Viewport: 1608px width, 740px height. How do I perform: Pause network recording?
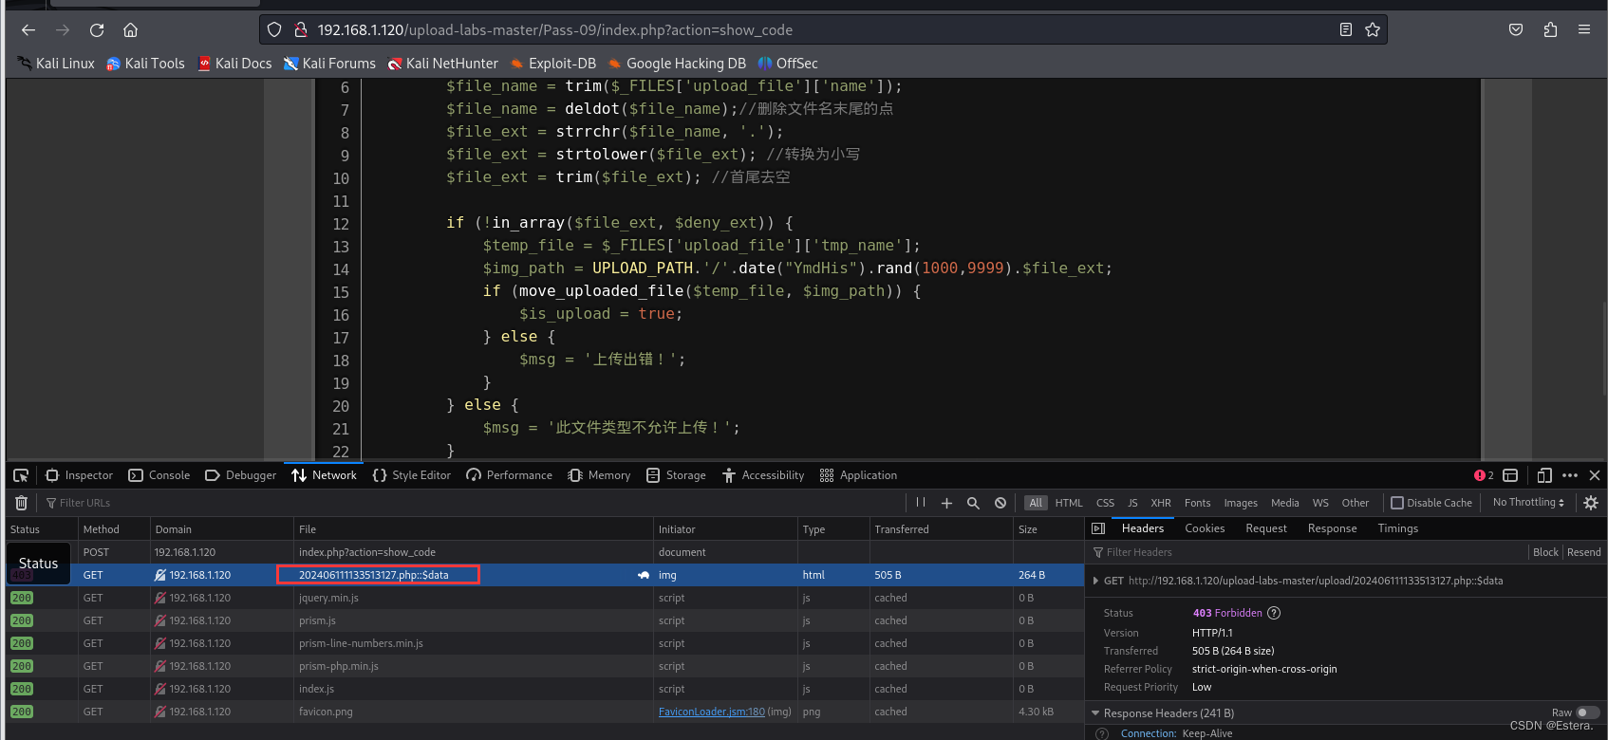click(x=921, y=503)
